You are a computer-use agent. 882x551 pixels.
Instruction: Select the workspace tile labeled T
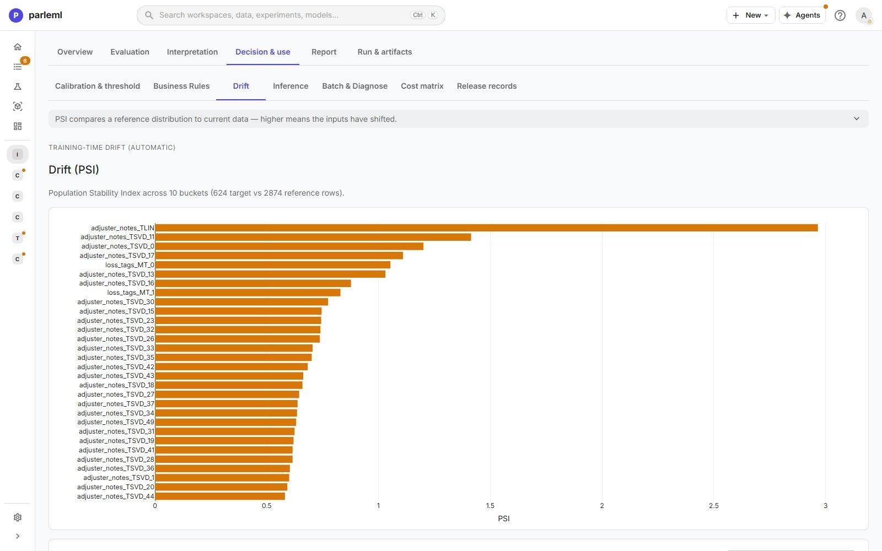coord(18,238)
